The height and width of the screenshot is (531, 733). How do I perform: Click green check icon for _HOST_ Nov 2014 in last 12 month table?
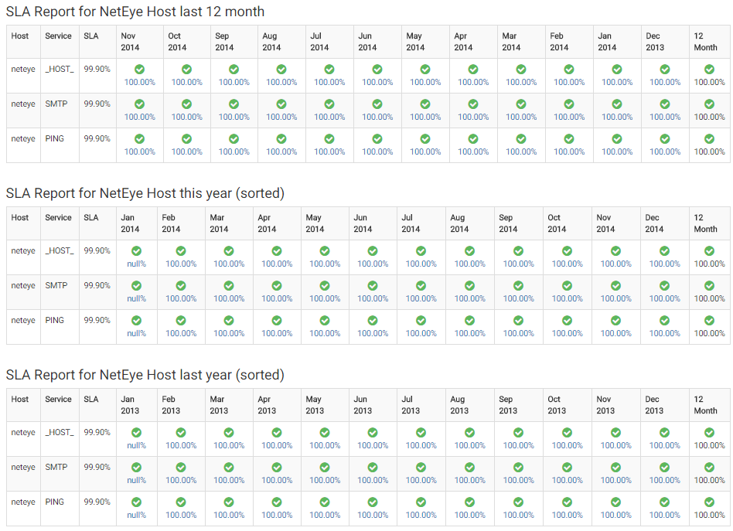tap(139, 70)
